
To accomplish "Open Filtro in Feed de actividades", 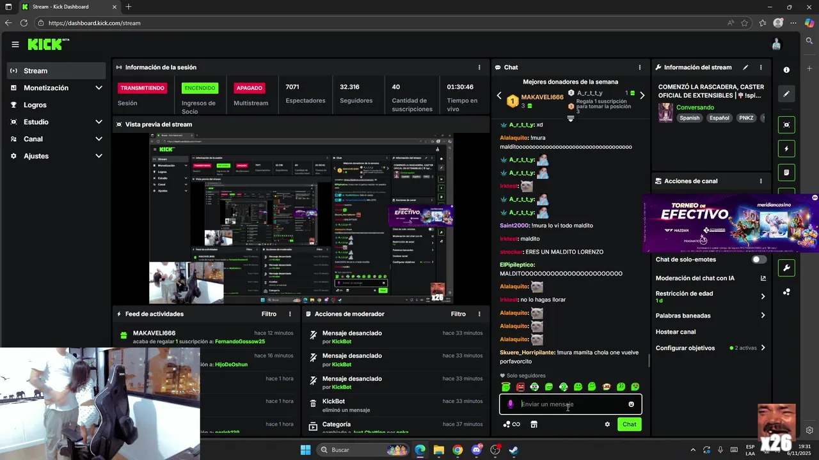I will (x=269, y=314).
